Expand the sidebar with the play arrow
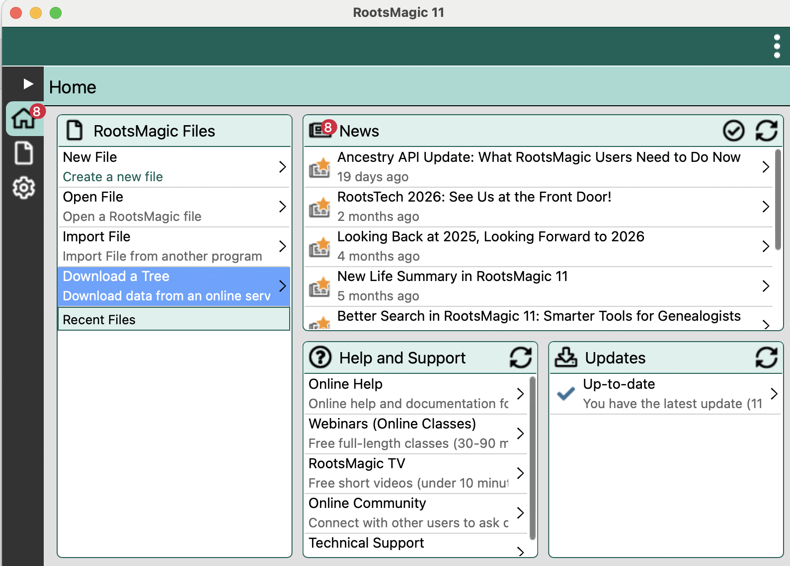This screenshot has width=790, height=566. pos(28,84)
